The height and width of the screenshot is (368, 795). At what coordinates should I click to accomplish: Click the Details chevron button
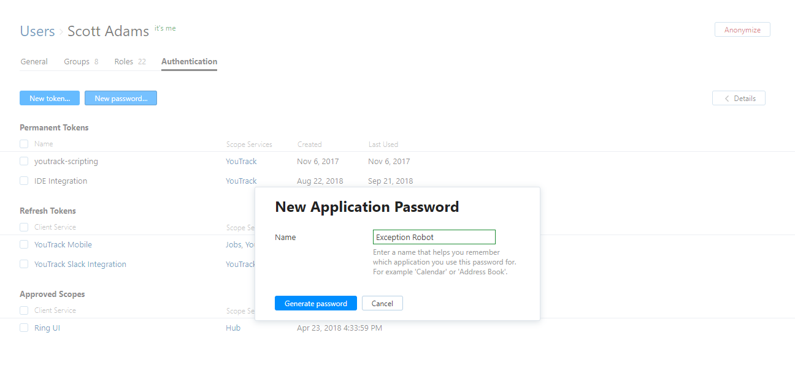739,99
